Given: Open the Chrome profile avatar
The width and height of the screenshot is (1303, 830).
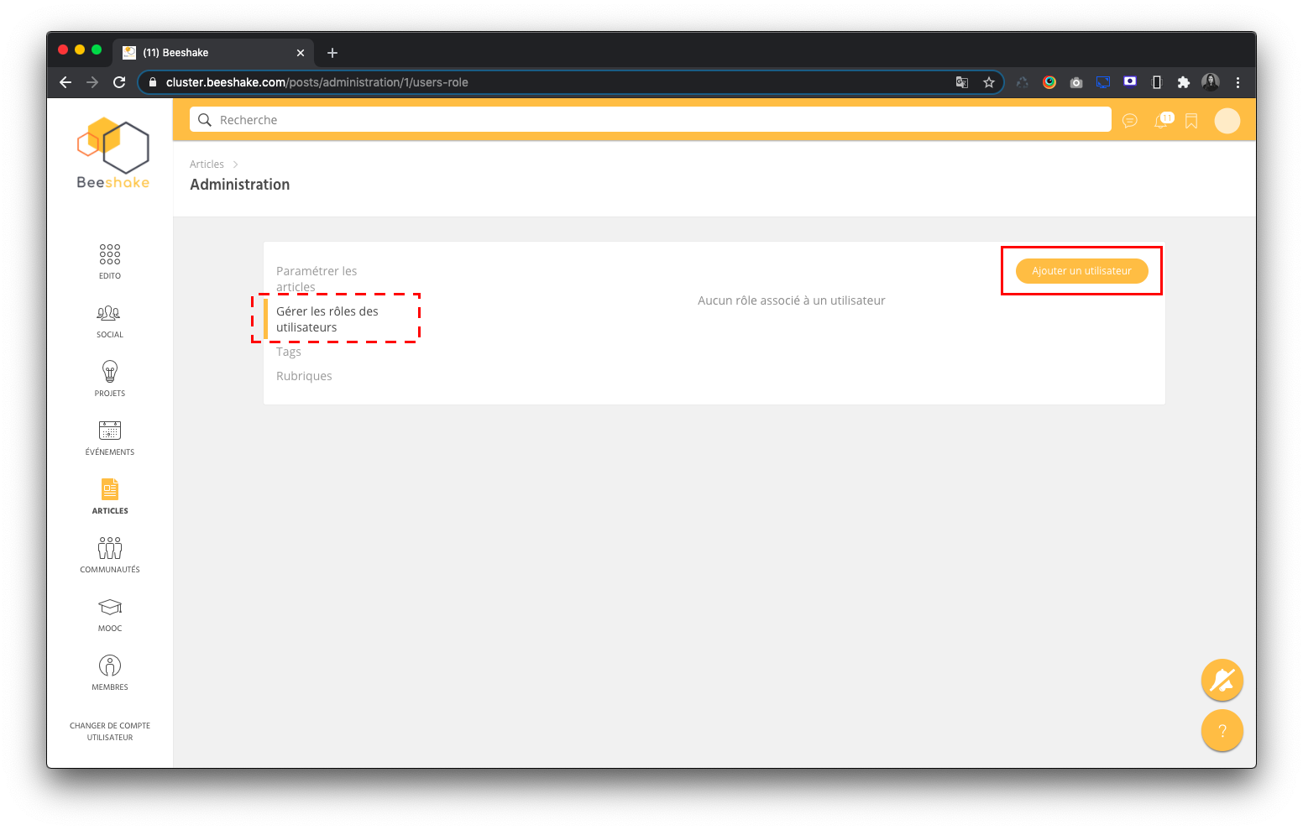Looking at the screenshot, I should (1211, 82).
